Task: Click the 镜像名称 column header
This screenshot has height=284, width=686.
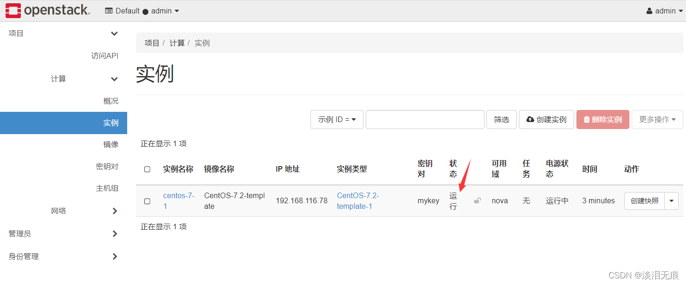Action: coord(219,169)
